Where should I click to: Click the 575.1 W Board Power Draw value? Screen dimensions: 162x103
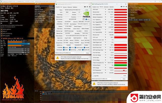[111, 47]
